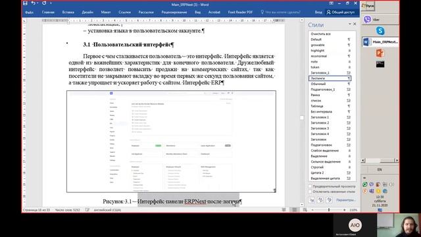Screen dimensions: 421x237
Task: Apply the Таблица style
Action: coord(330,106)
